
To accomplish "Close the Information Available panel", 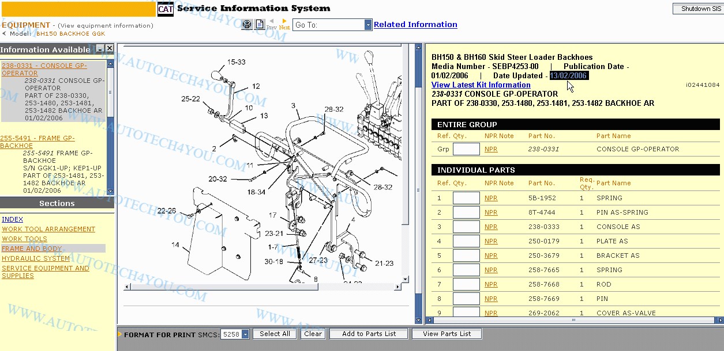I will 110,49.
